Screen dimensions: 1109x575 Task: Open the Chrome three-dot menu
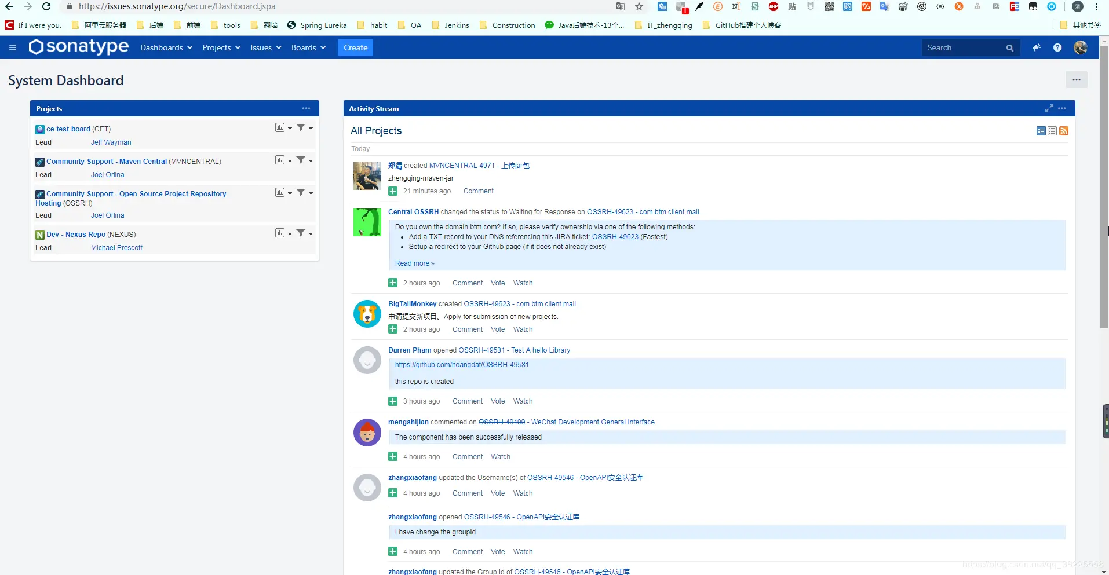coord(1097,6)
